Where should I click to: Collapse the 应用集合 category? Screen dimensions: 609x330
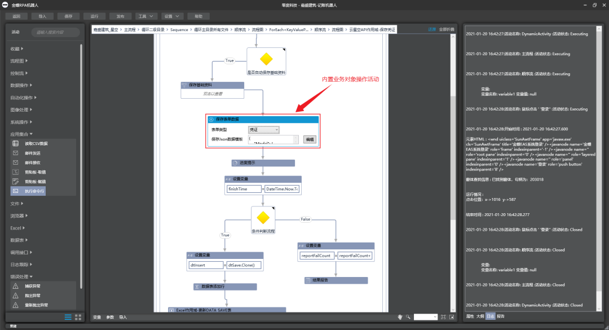click(23, 134)
